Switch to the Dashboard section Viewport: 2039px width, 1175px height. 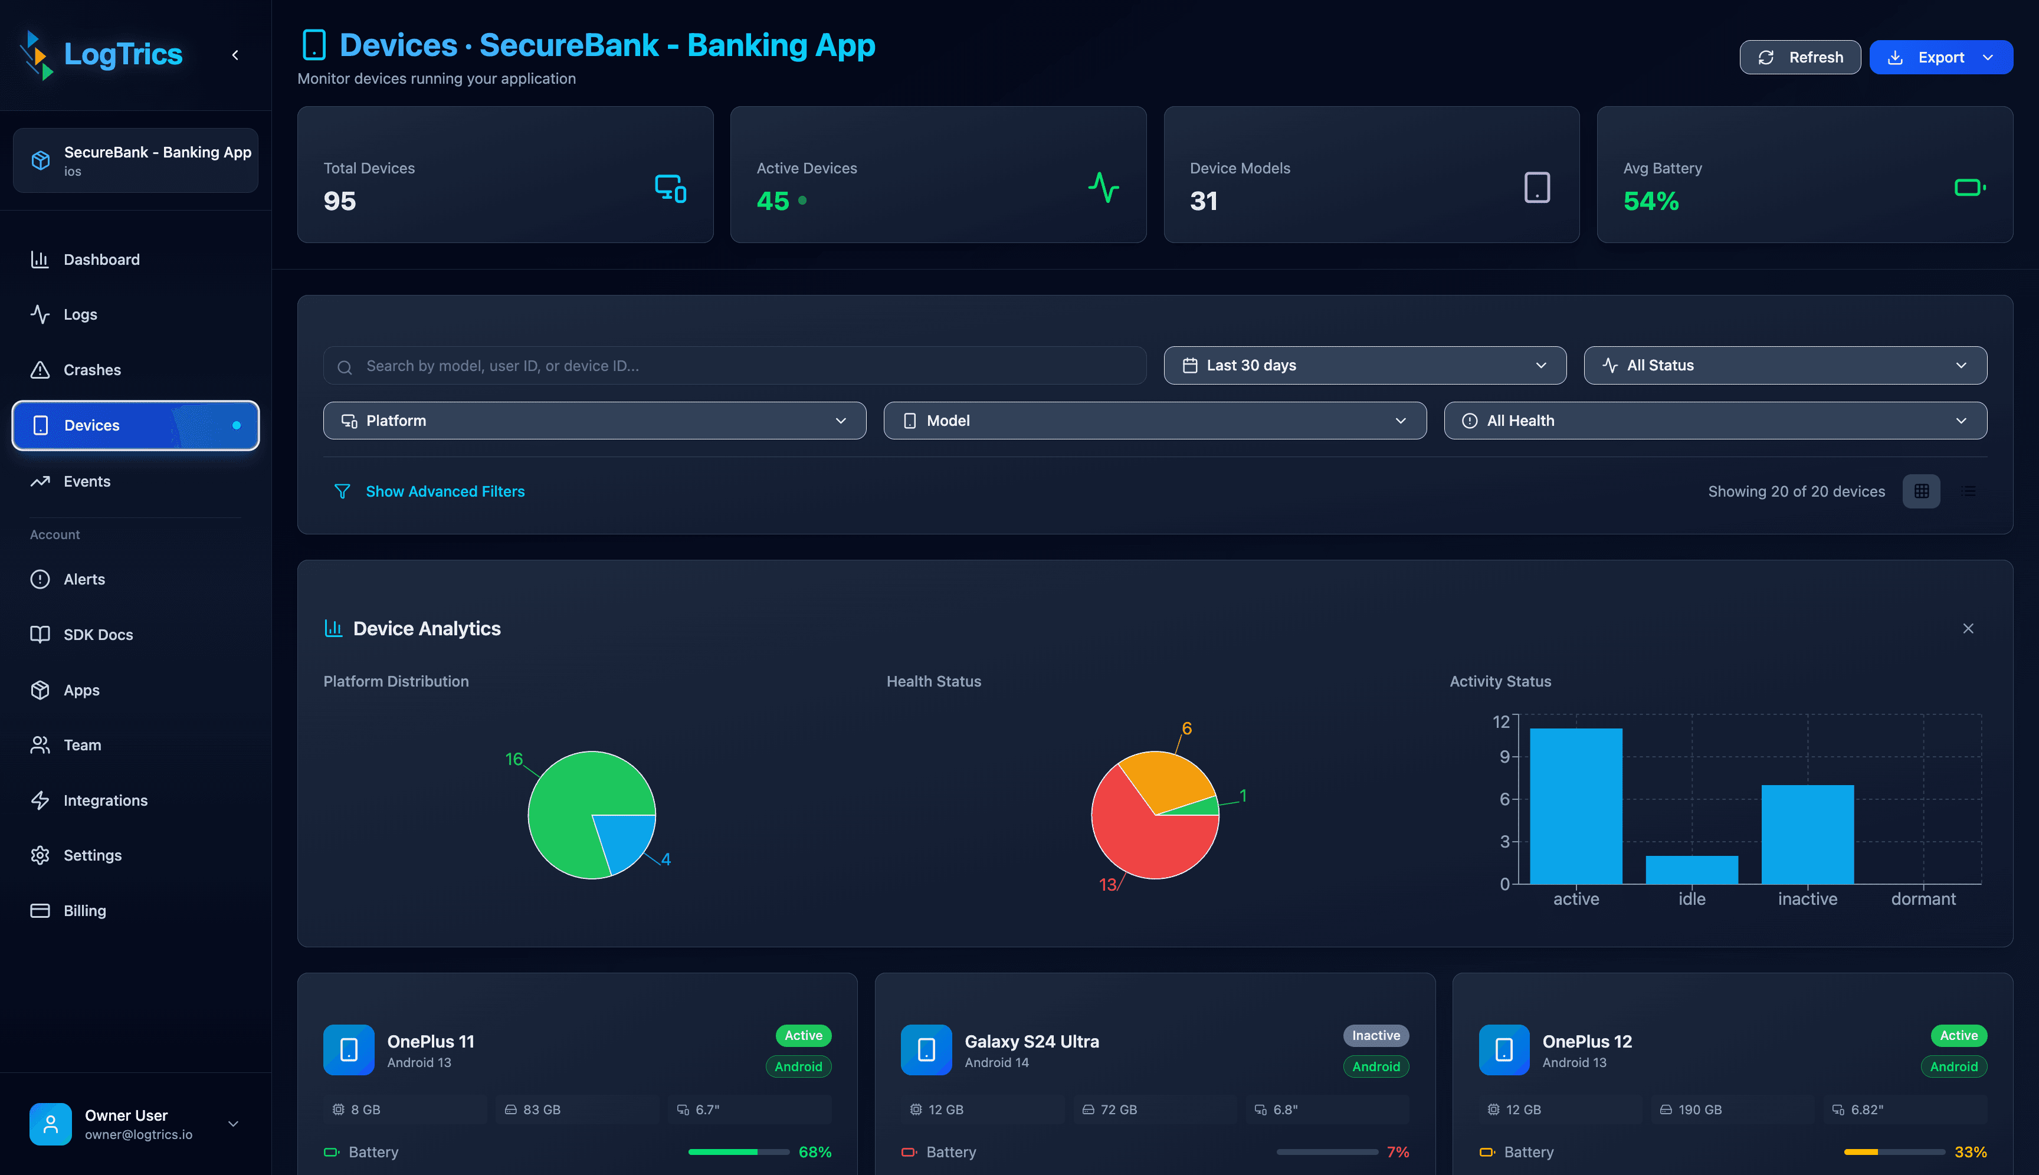(x=101, y=259)
